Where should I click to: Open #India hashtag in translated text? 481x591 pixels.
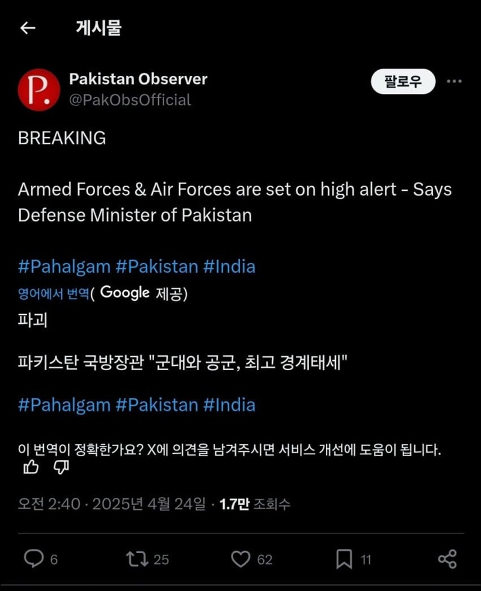point(229,405)
